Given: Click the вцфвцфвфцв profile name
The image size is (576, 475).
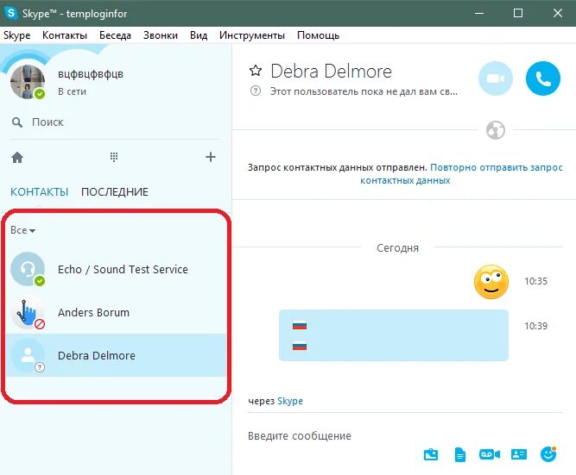Looking at the screenshot, I should coord(91,74).
